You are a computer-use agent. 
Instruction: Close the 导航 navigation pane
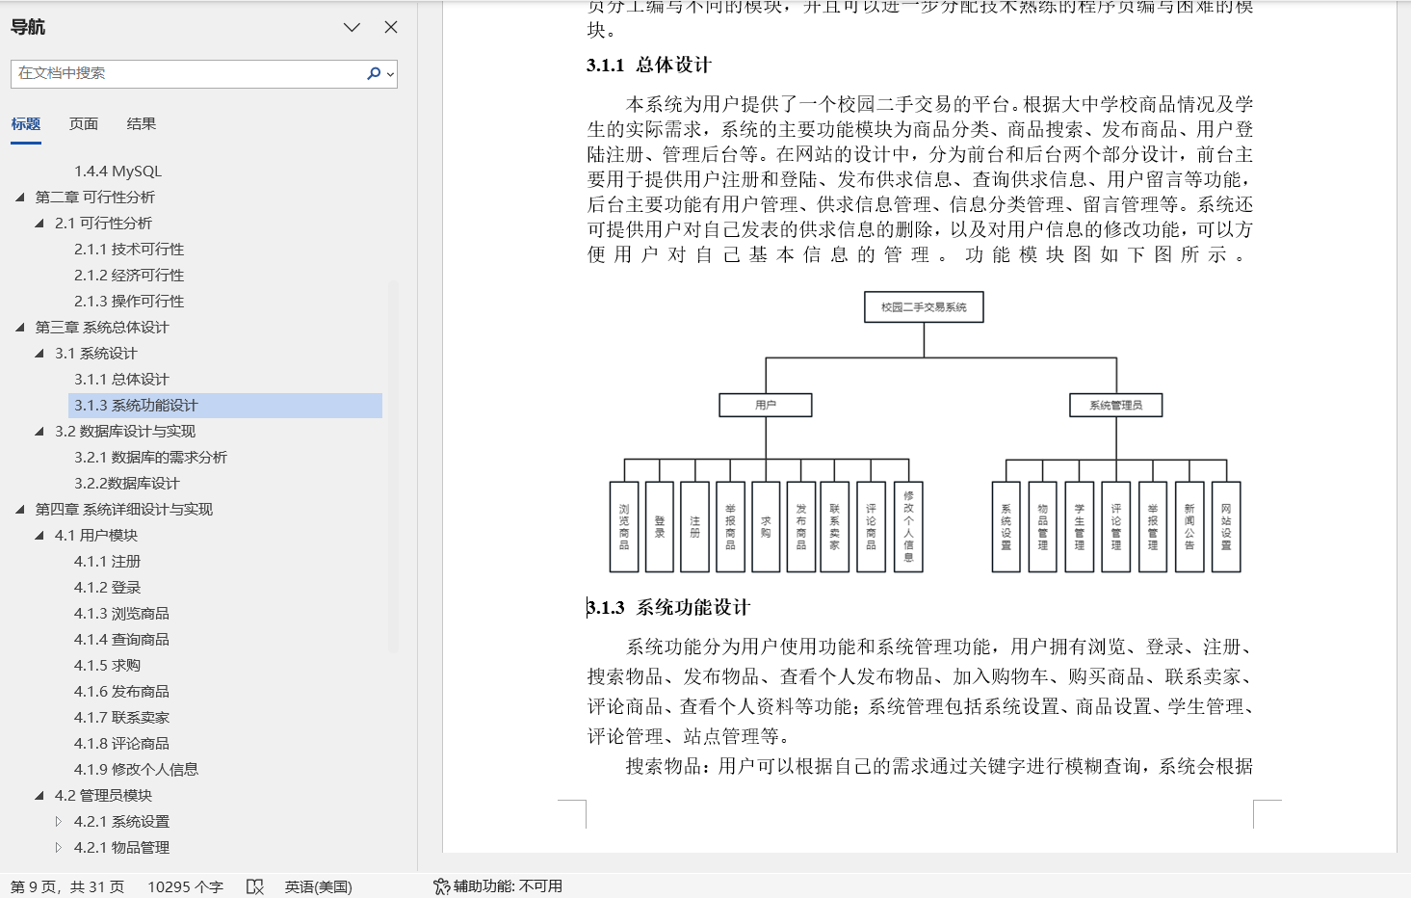click(391, 27)
